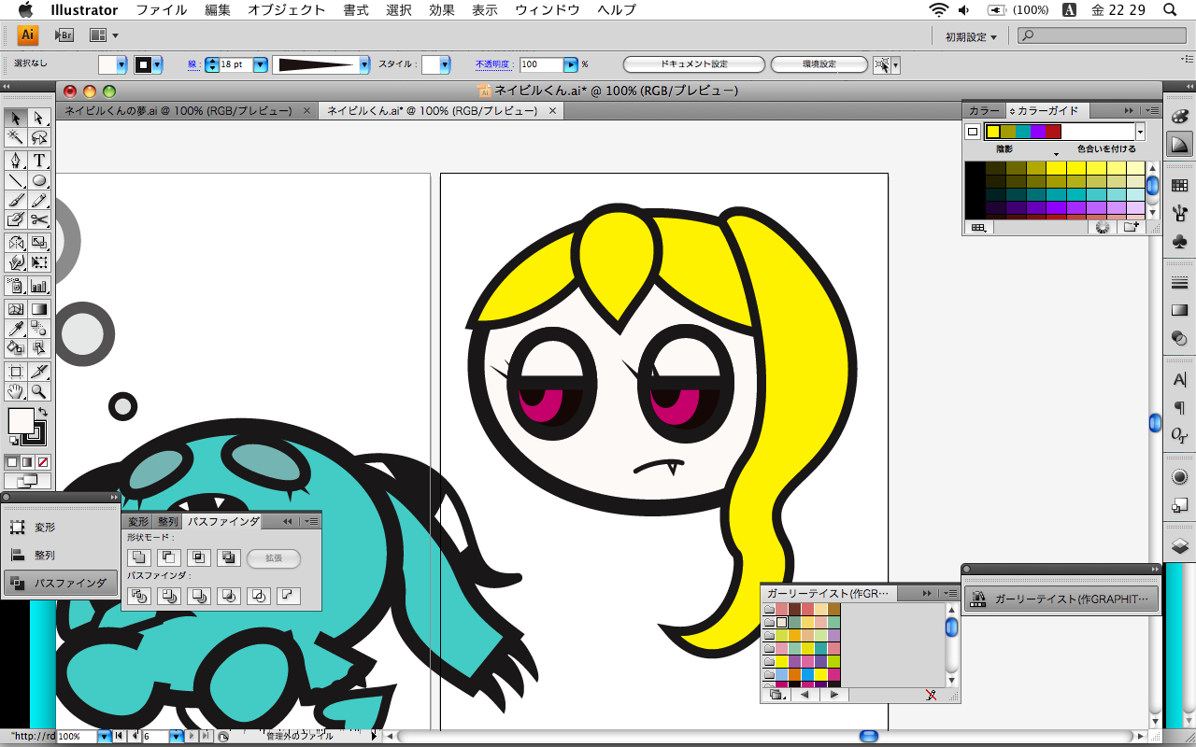Screen dimensions: 1196x747
Task: Expand the 初期設定 workspace switcher
Action: click(971, 36)
